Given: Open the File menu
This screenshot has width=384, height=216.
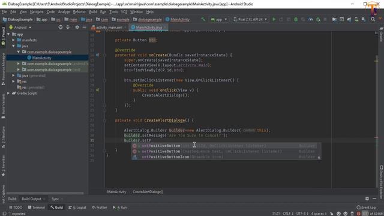Looking at the screenshot, I should [x=4, y=12].
